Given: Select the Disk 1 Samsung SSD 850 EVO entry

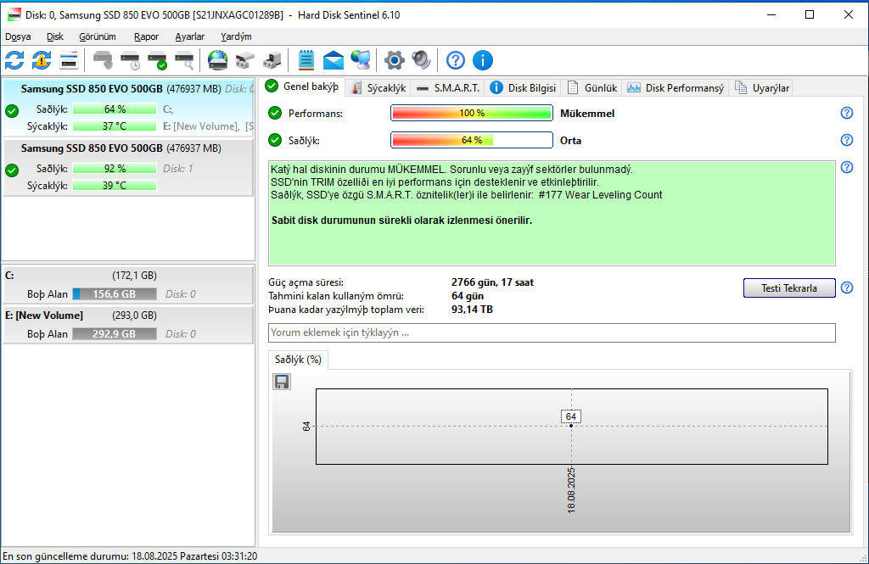Looking at the screenshot, I should [128, 167].
